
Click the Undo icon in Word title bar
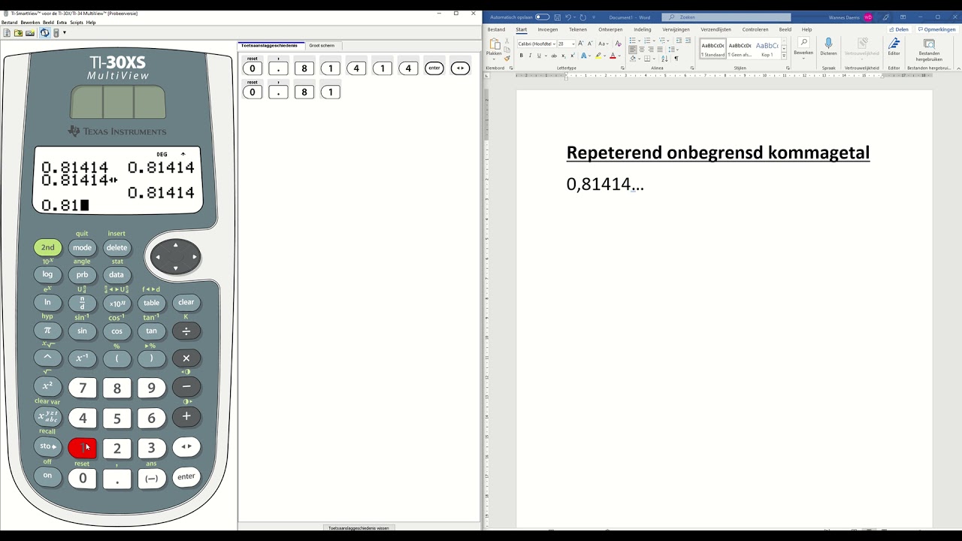click(569, 17)
